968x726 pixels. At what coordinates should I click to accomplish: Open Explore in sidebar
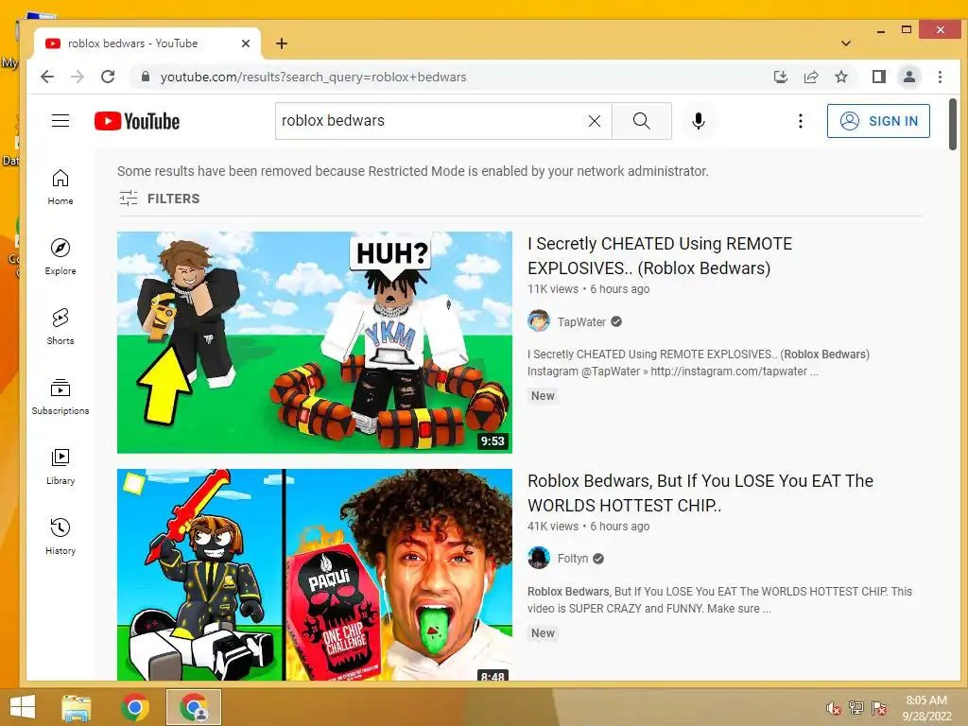pyautogui.click(x=60, y=257)
